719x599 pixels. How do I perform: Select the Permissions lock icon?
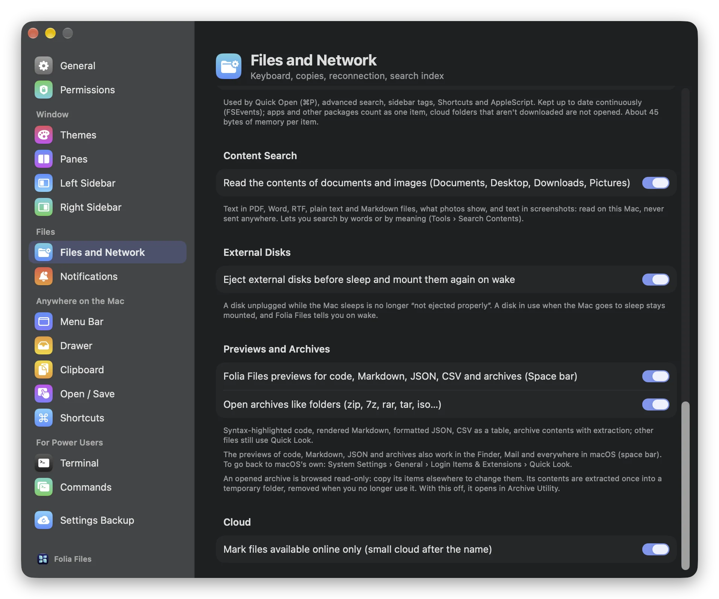click(44, 90)
